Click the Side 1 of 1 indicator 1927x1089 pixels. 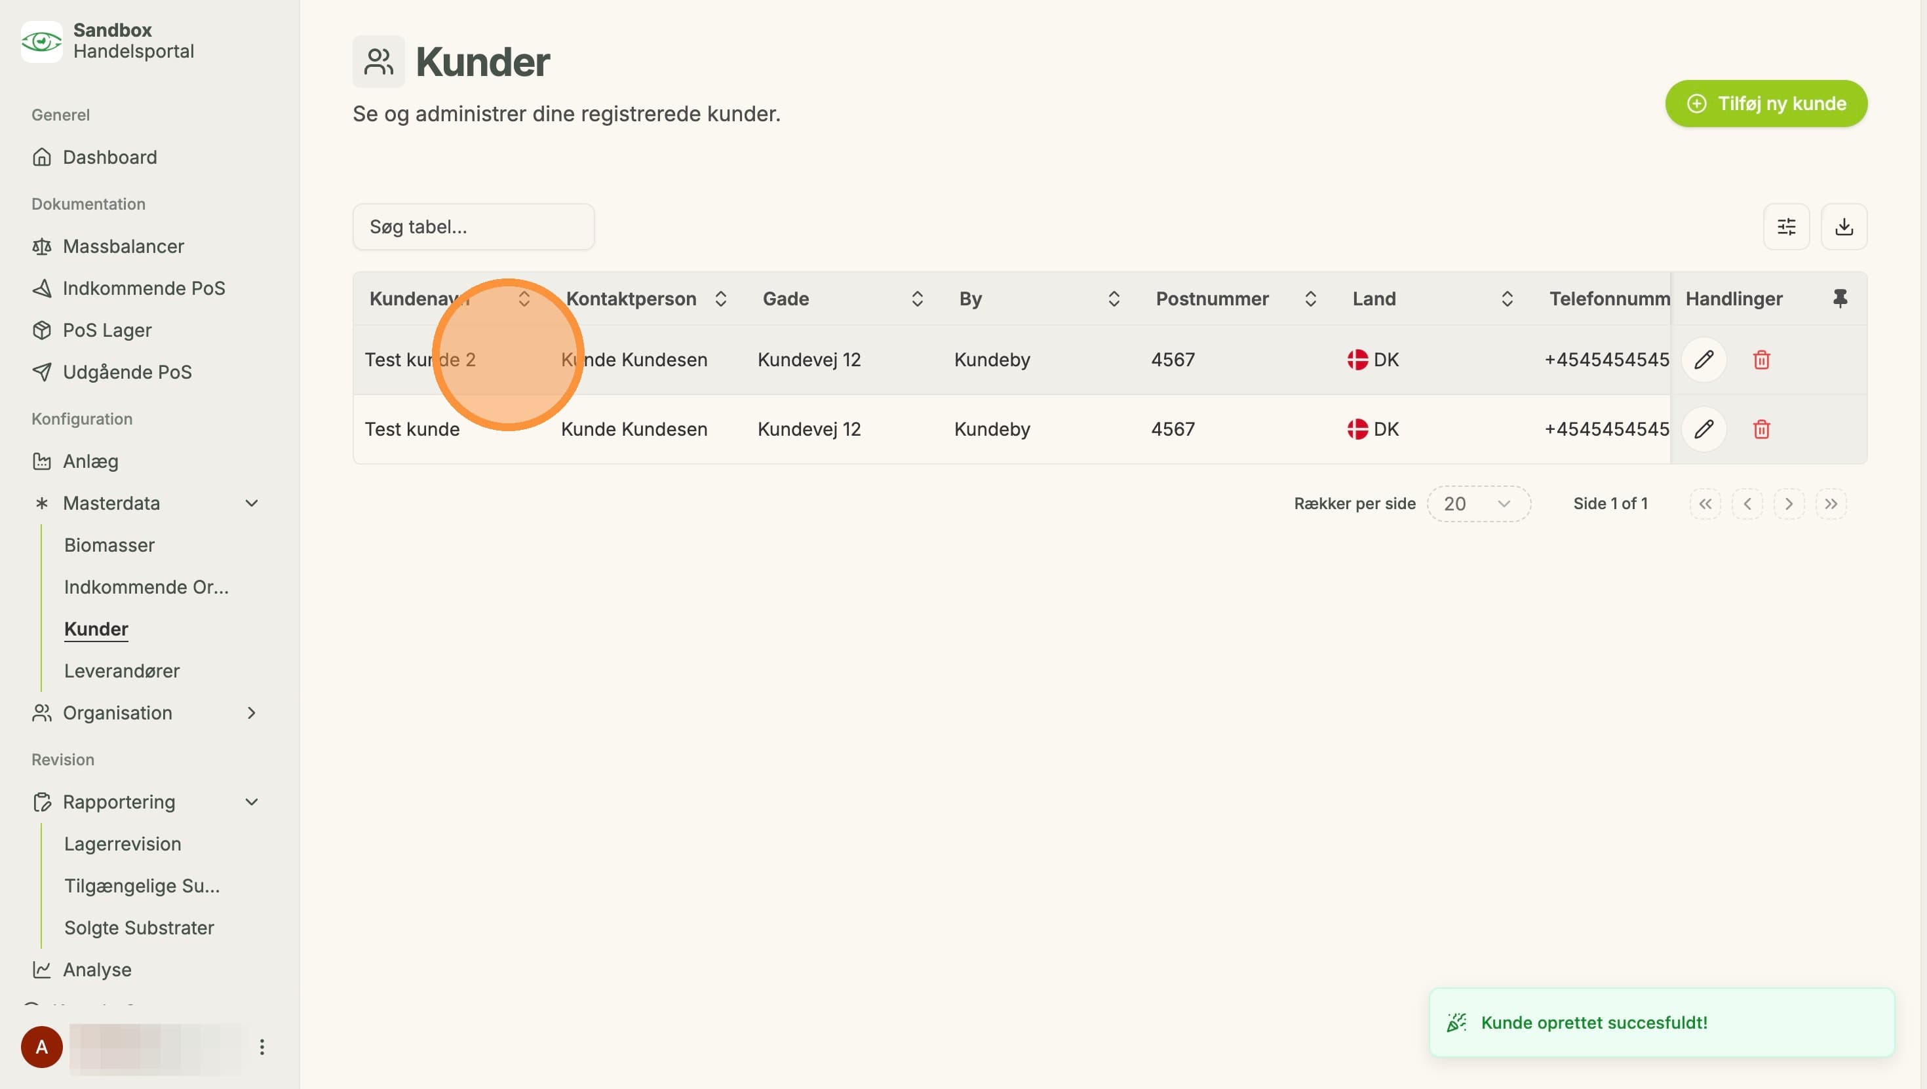[1610, 503]
